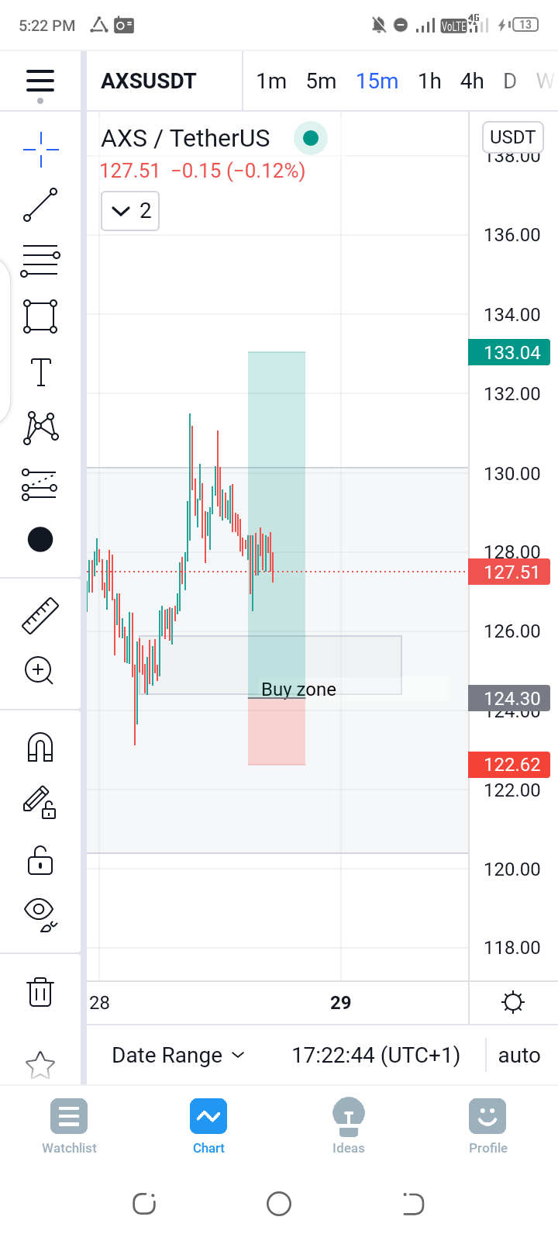558x1241 pixels.
Task: Delete drawings with the trash icon
Action: (40, 992)
